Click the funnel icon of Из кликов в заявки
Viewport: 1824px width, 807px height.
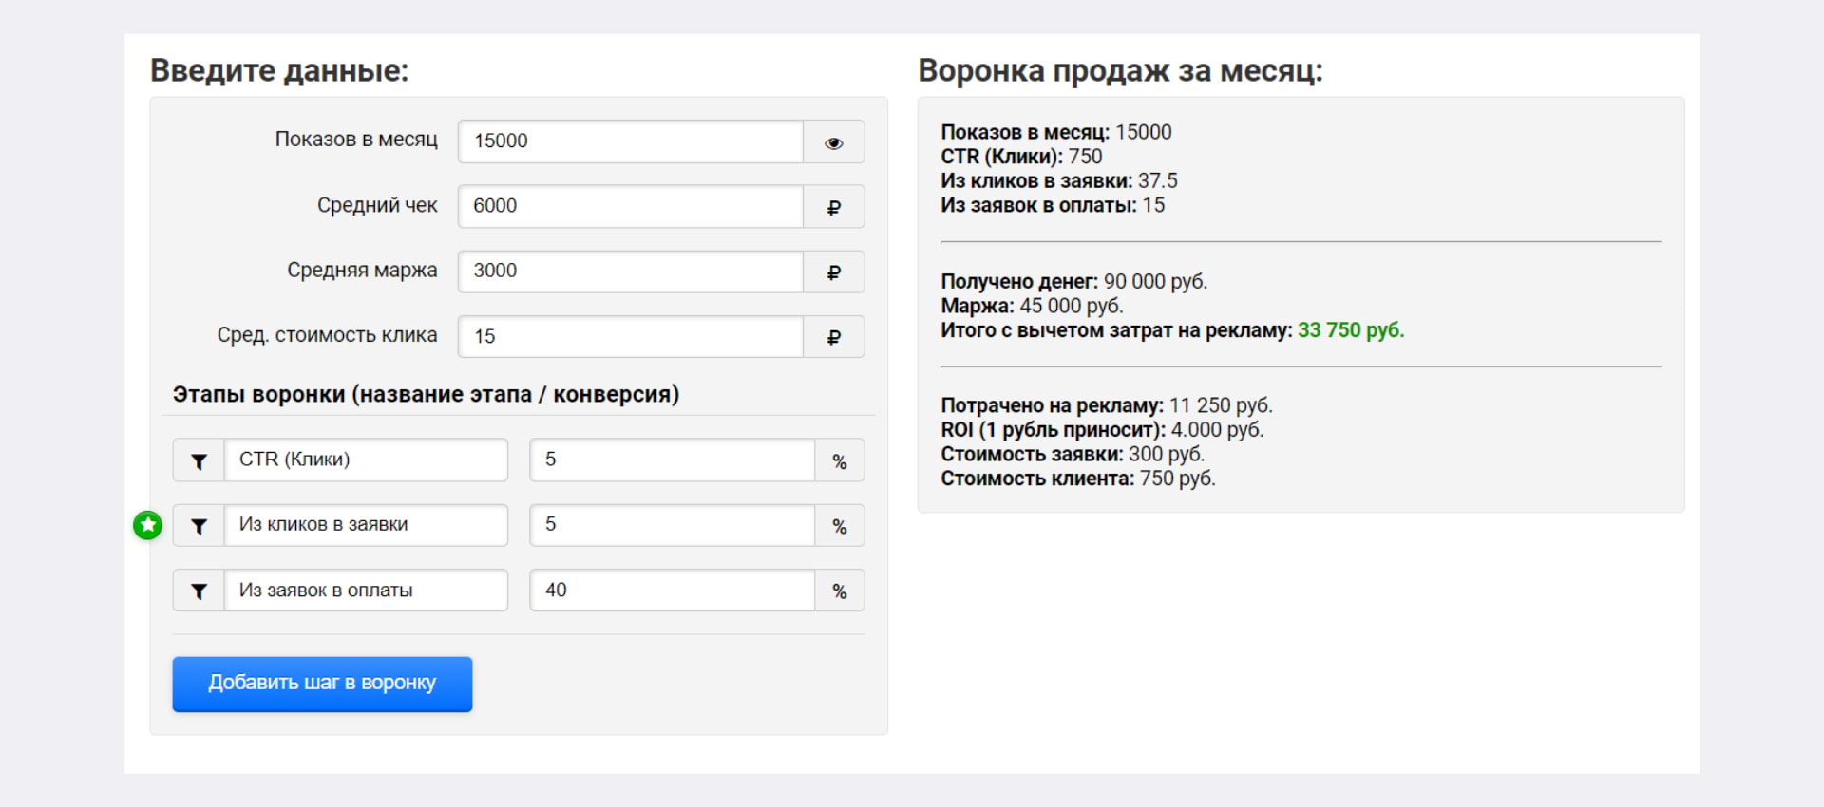click(x=199, y=526)
